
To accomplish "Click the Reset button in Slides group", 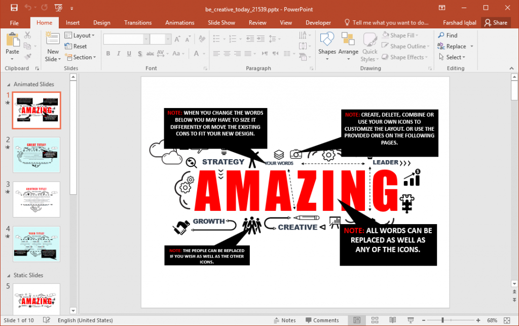I will (x=77, y=46).
